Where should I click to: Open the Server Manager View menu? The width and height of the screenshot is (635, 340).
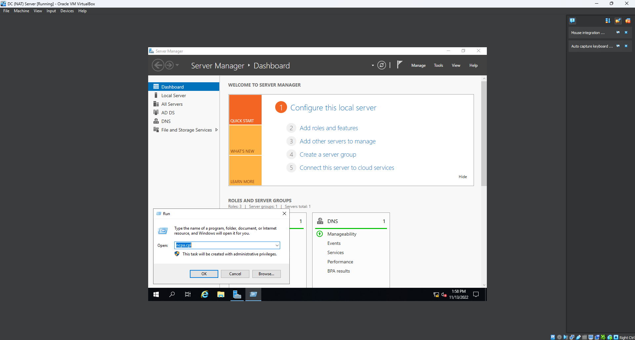(456, 65)
